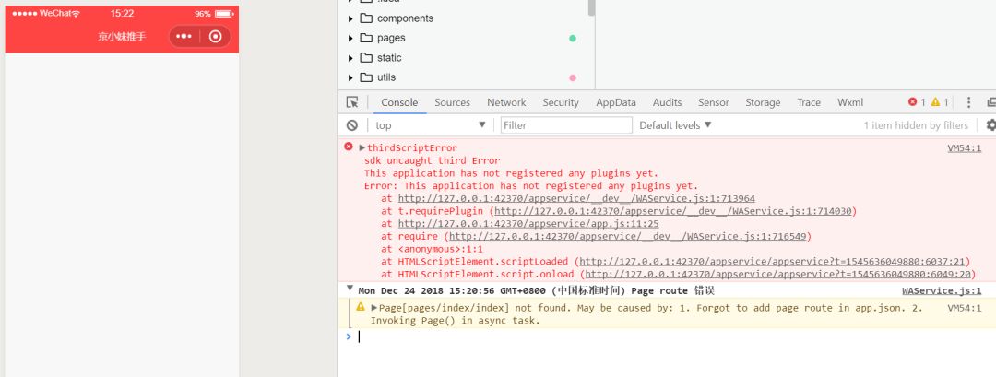
Task: Select the static folder label
Action: 389,58
